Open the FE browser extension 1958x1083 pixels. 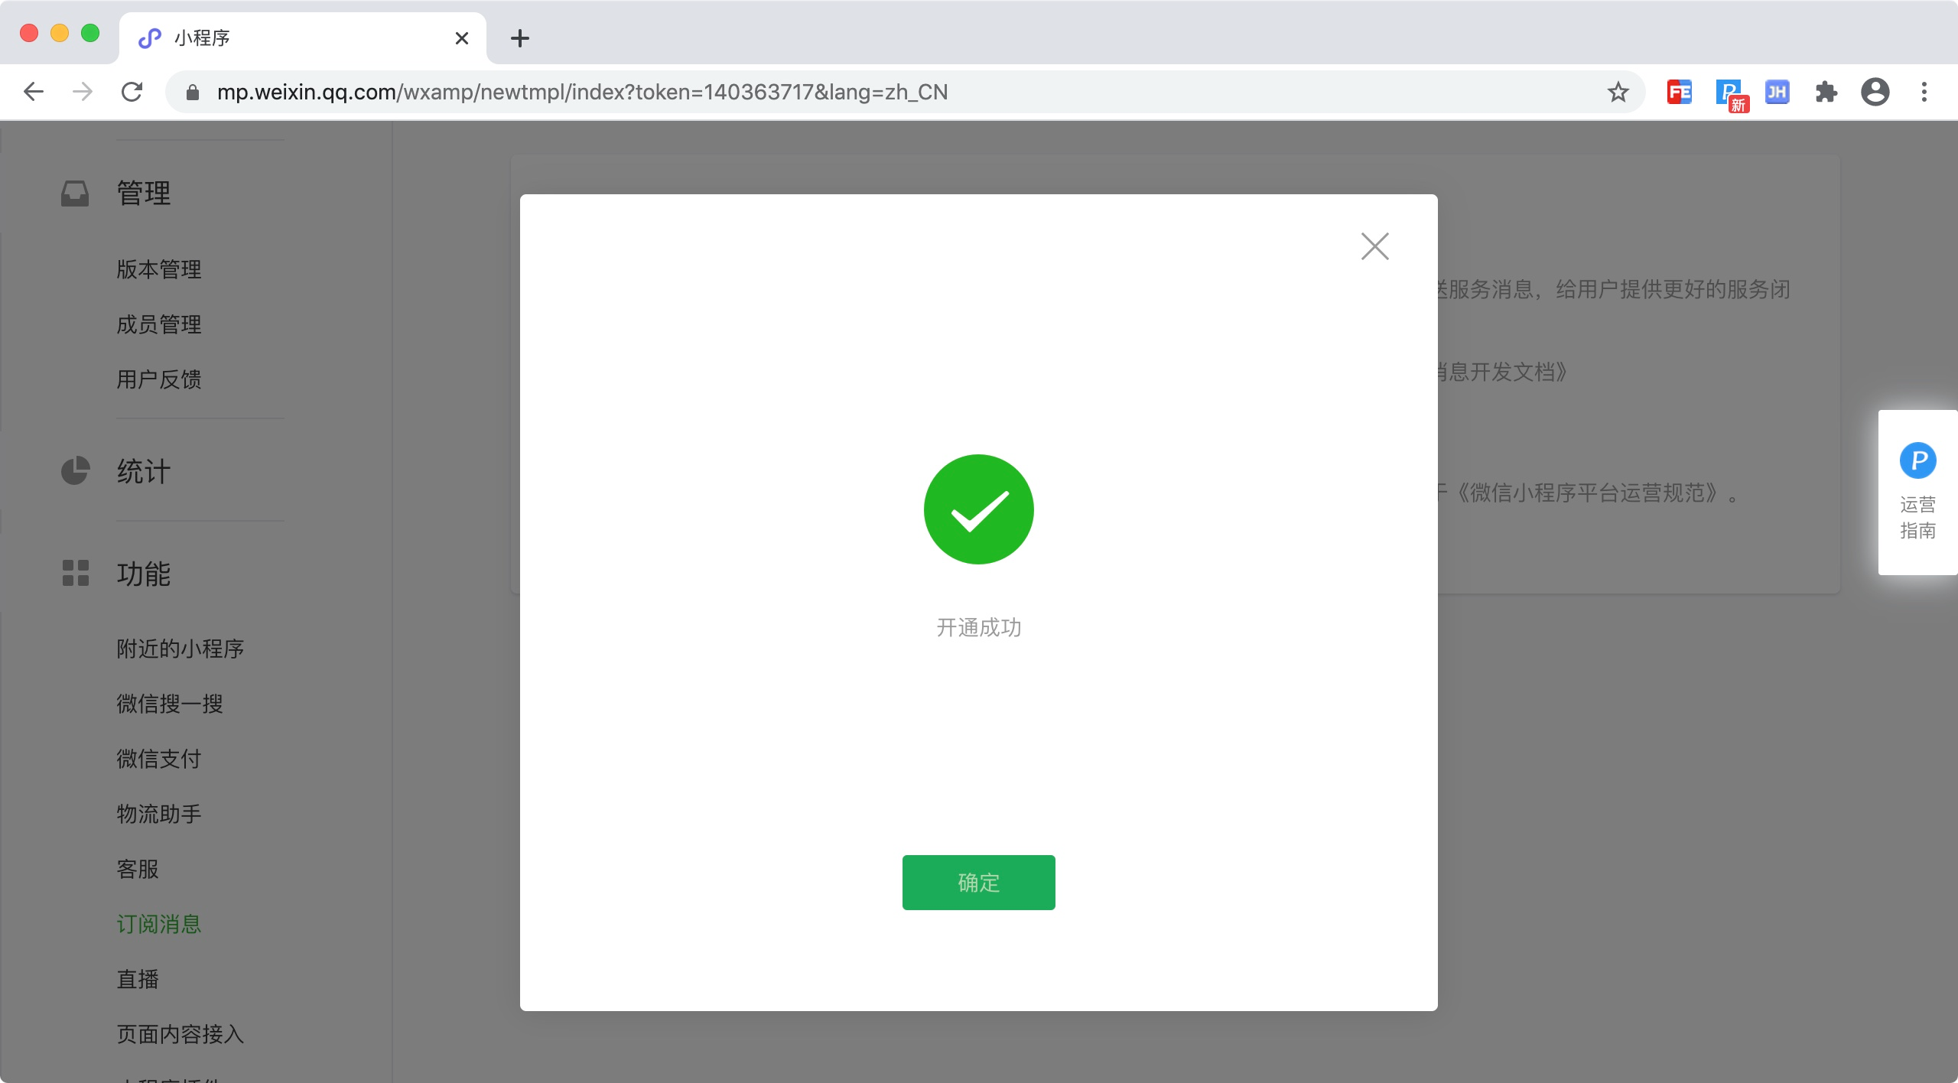(x=1680, y=93)
